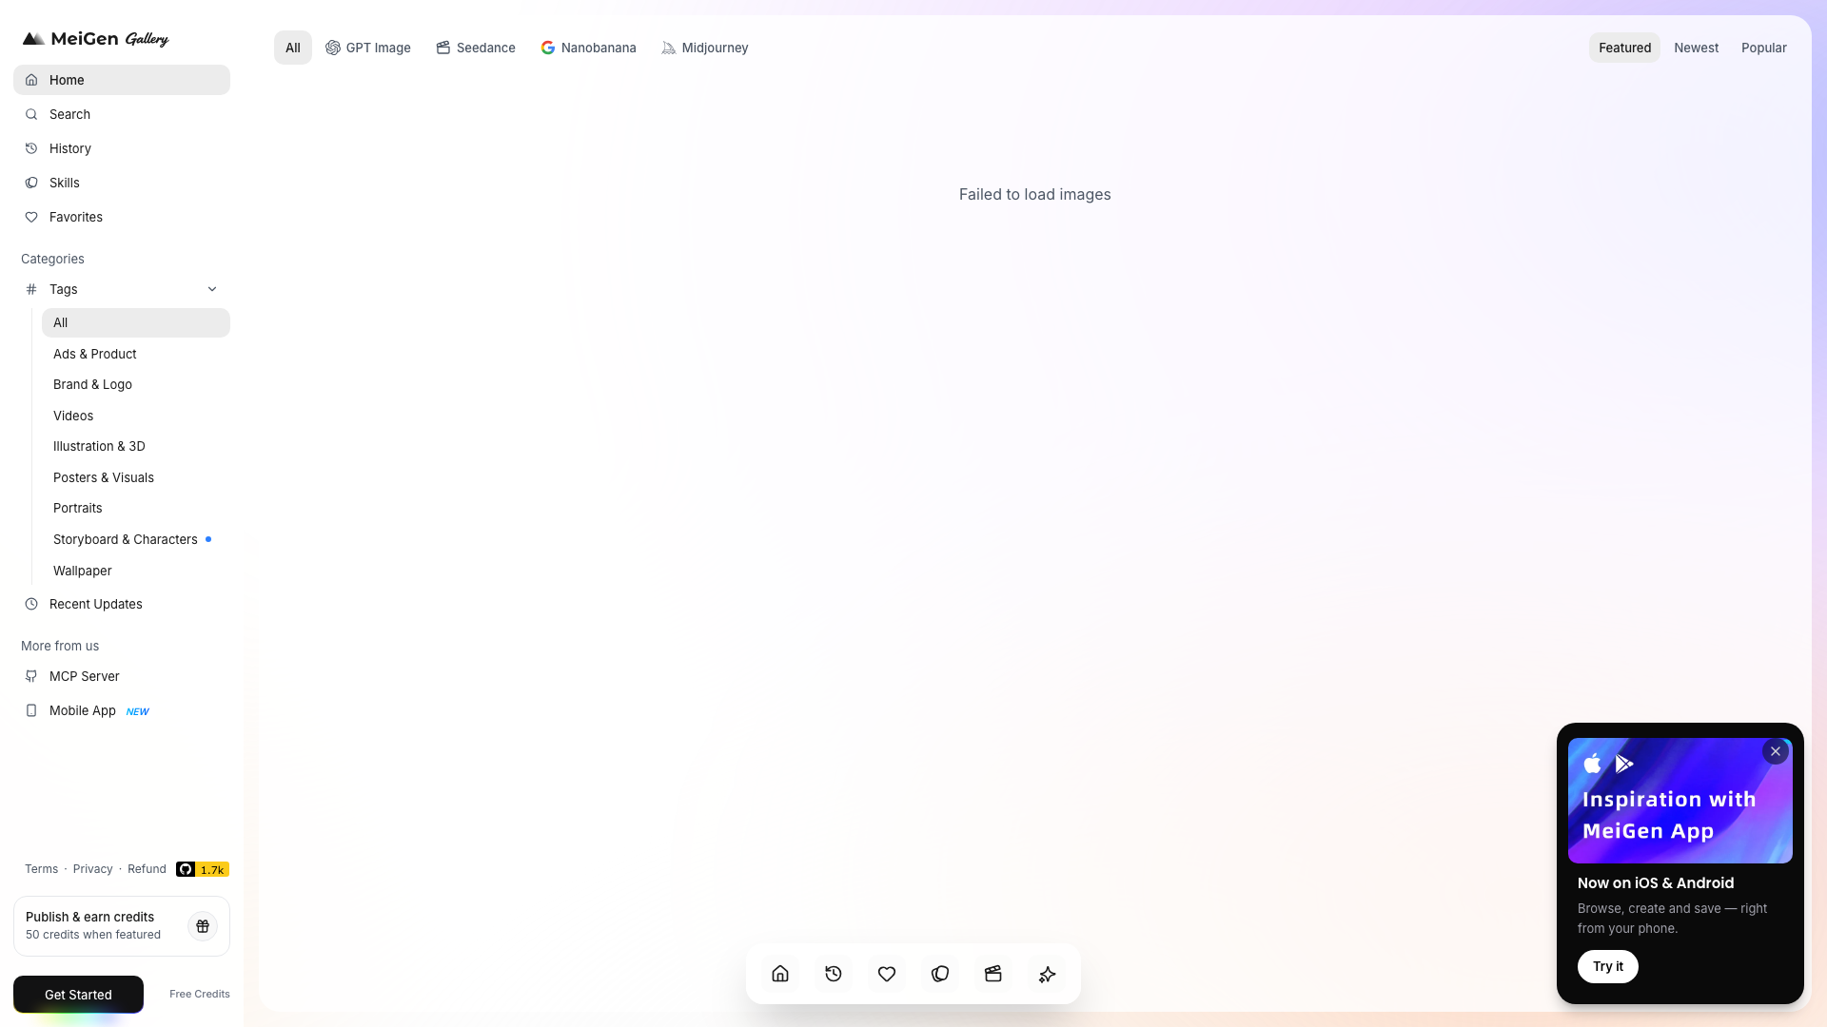Select the Wallpaper tag
1827x1027 pixels.
click(x=136, y=571)
